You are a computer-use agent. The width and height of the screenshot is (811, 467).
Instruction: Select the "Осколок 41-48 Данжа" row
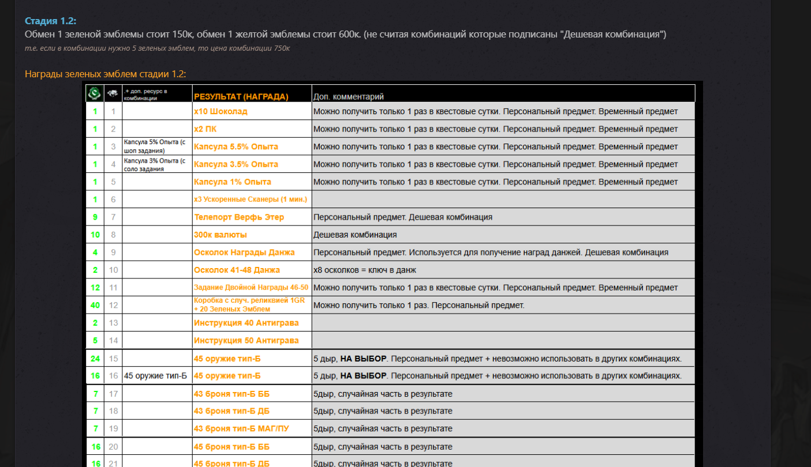237,270
